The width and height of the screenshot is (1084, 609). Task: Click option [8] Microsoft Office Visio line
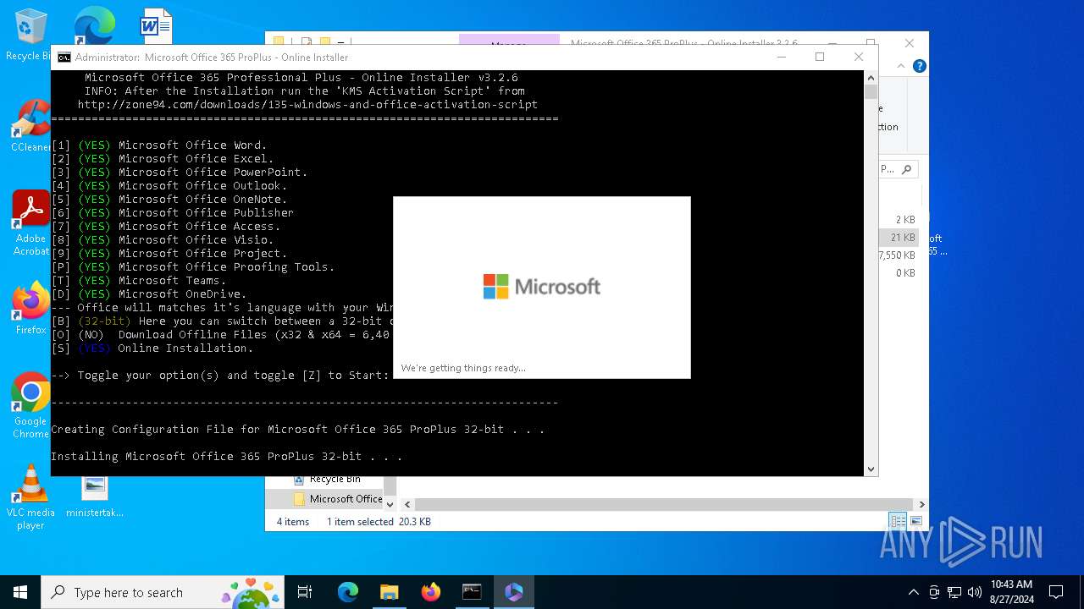point(163,240)
